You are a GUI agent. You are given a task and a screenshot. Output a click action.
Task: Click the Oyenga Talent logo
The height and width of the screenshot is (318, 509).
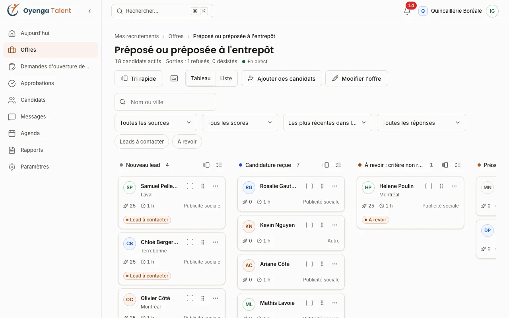coord(39,11)
